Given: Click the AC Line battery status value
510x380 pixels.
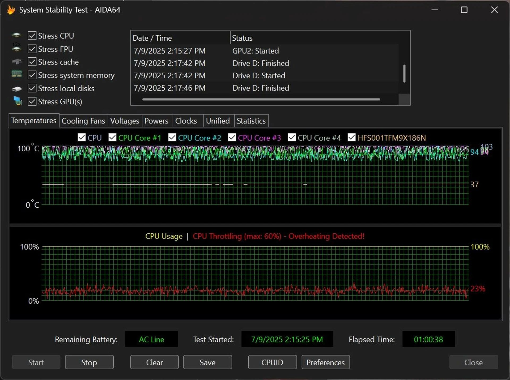Looking at the screenshot, I should 151,339.
